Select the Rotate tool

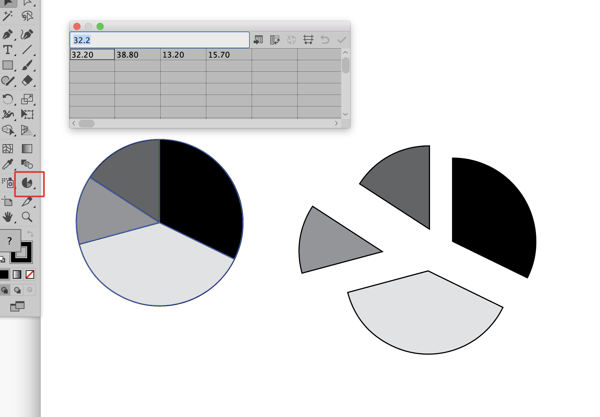pos(8,99)
